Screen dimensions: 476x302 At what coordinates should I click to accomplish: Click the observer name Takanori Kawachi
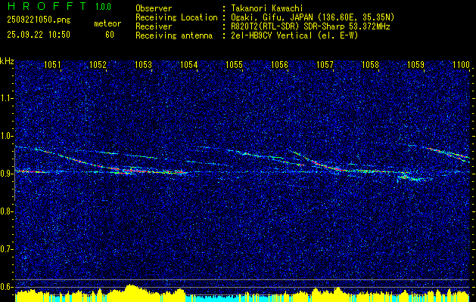coord(266,8)
